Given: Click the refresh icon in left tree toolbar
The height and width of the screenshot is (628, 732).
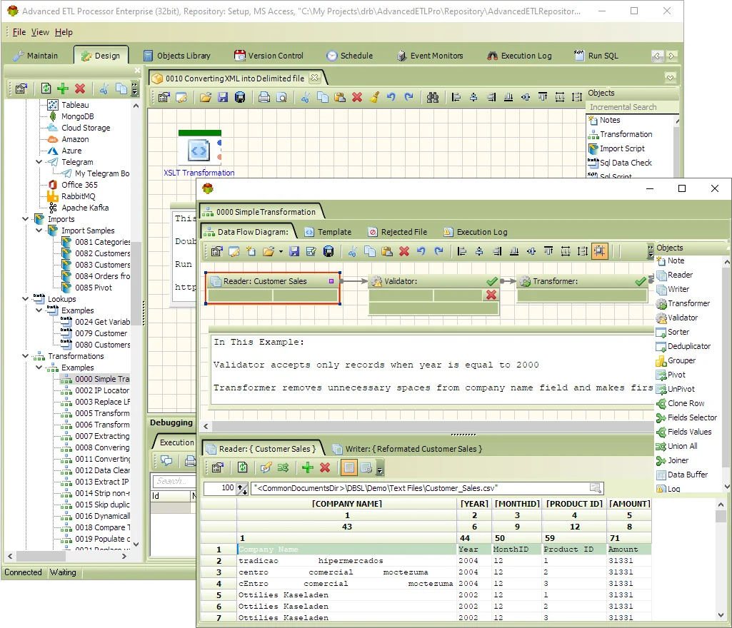Looking at the screenshot, I should point(46,88).
